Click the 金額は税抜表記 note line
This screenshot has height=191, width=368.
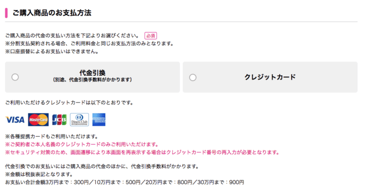point(39,174)
